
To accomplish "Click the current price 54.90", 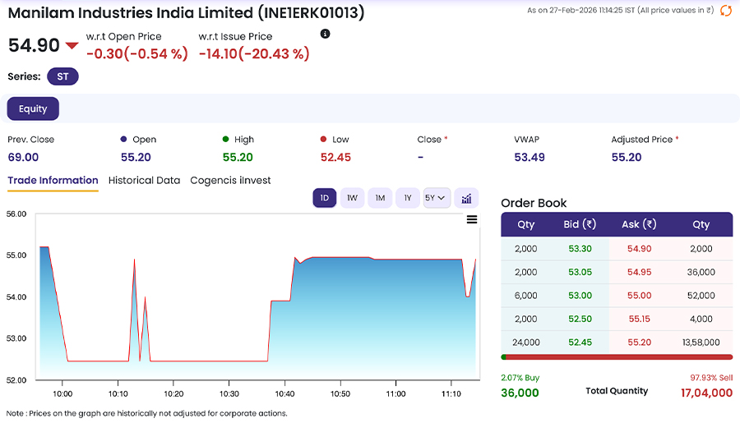I will coord(34,45).
